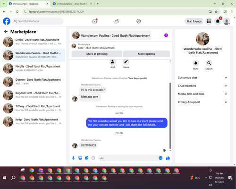This screenshot has height=189, width=236.
Task: Send a voice clip microphone icon
Action: tap(73, 158)
